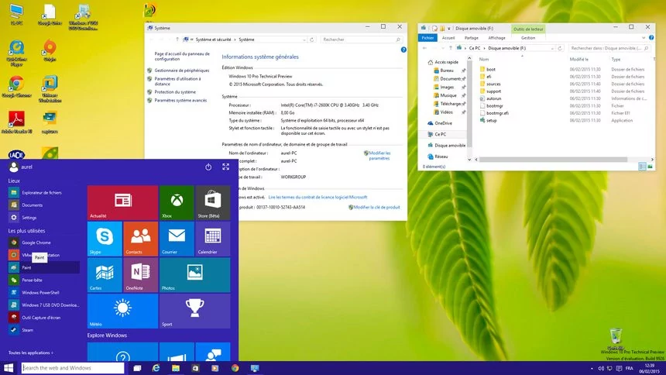Open the Actualité news tile

pos(123,202)
